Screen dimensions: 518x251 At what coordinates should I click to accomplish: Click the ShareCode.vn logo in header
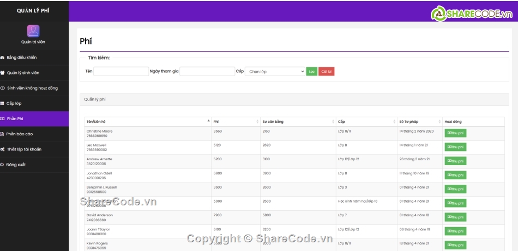click(472, 14)
